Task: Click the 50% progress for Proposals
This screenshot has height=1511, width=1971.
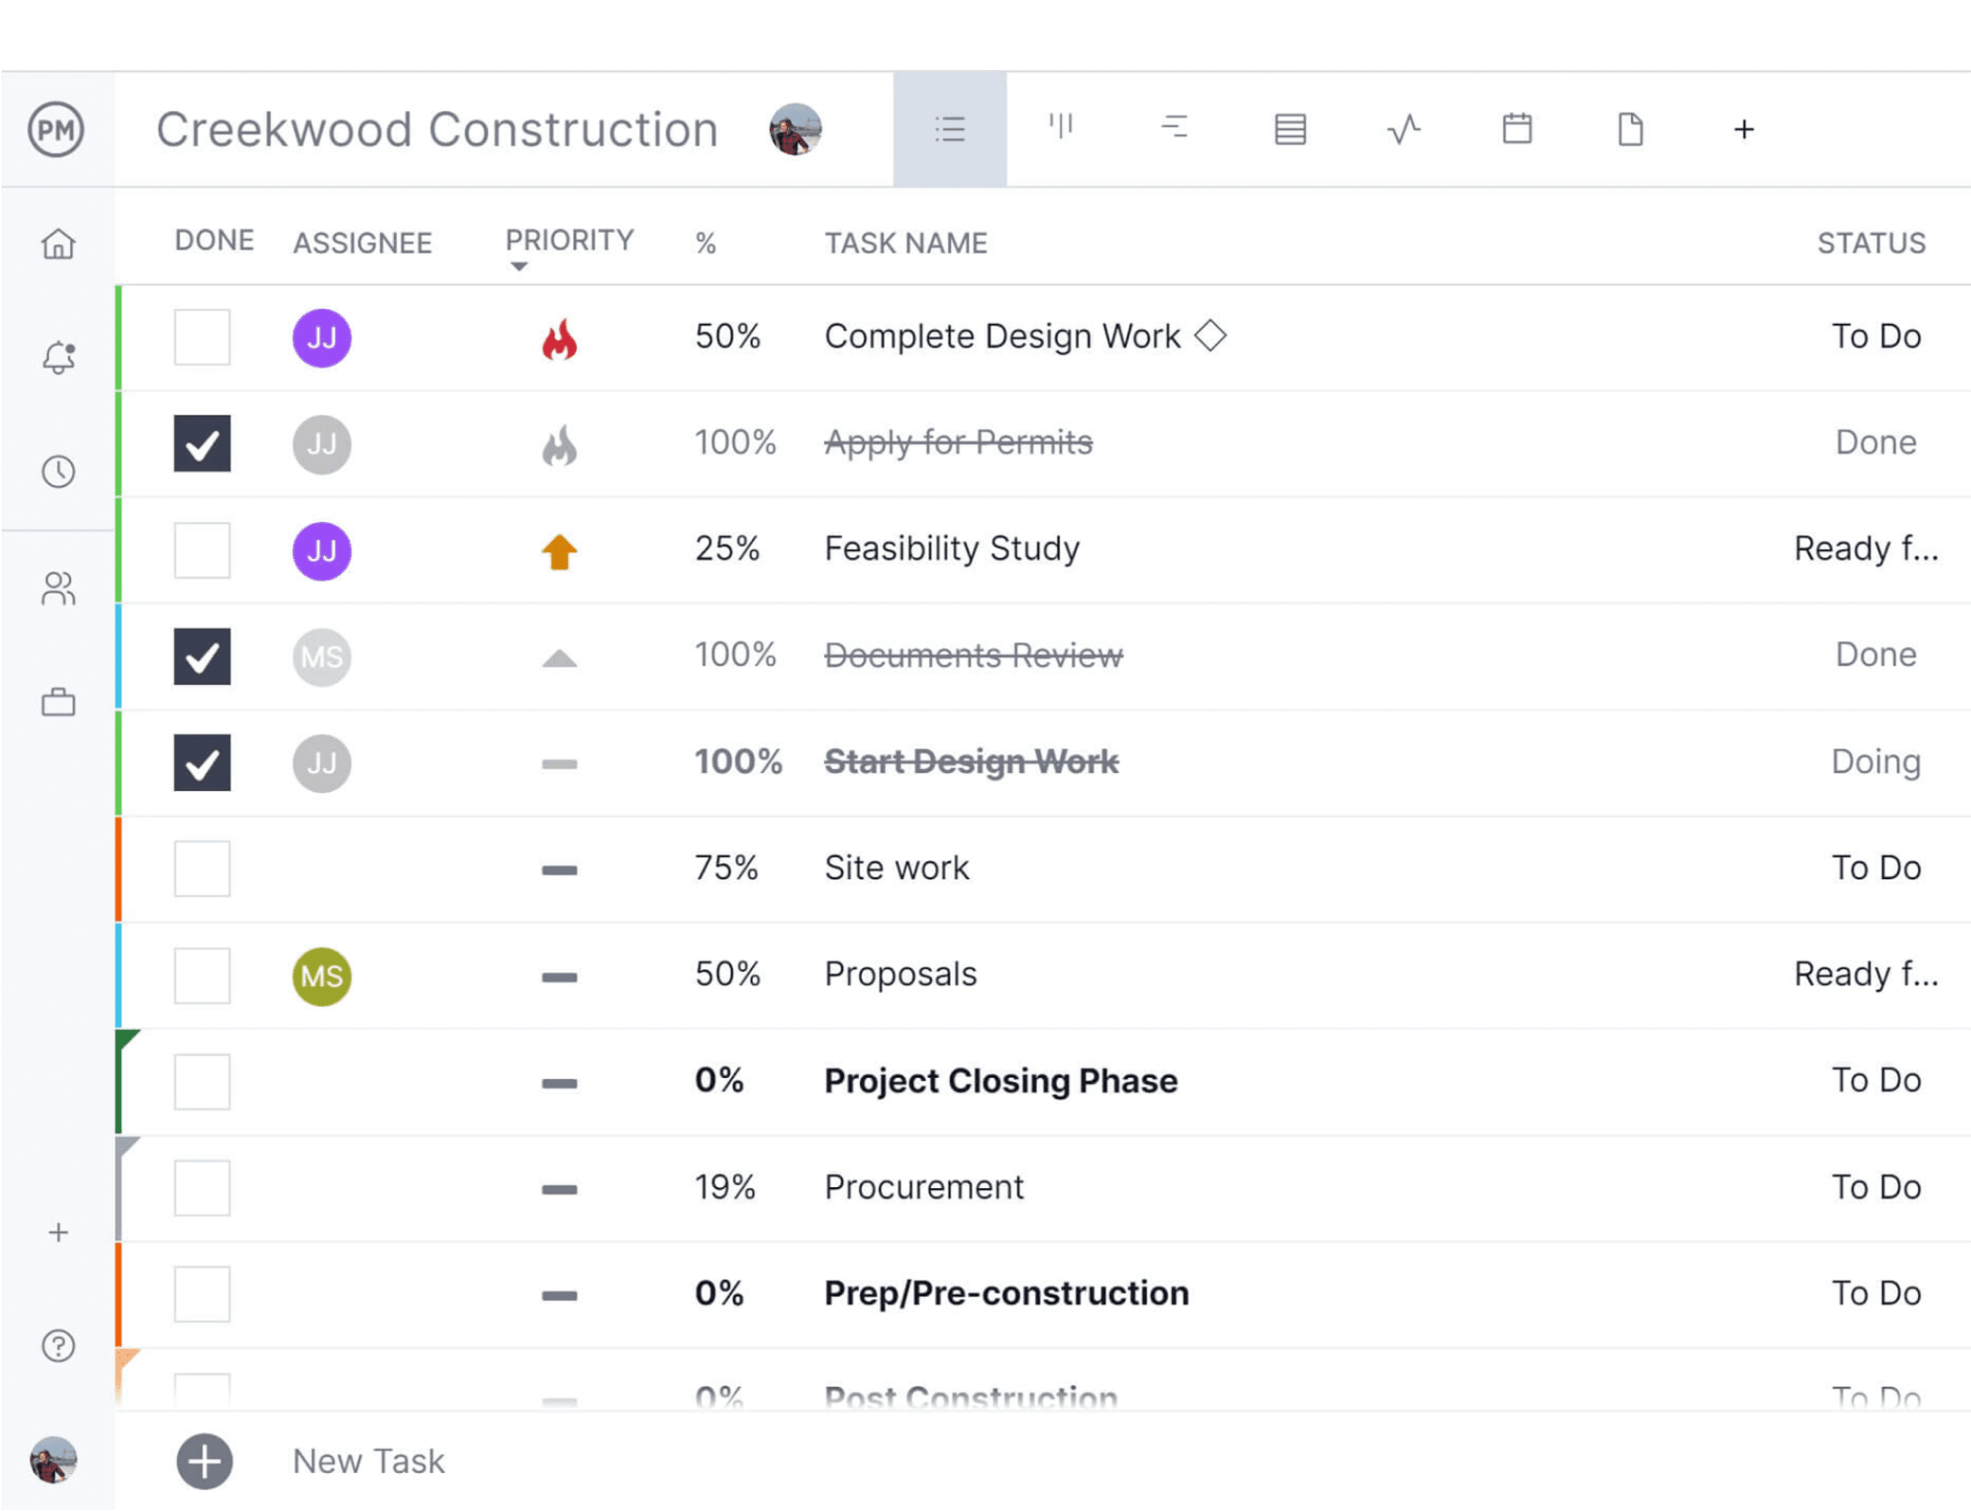Action: pyautogui.click(x=726, y=973)
